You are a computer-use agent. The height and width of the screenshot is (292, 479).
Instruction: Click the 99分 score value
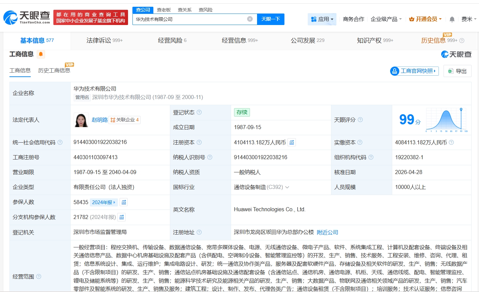(x=410, y=120)
